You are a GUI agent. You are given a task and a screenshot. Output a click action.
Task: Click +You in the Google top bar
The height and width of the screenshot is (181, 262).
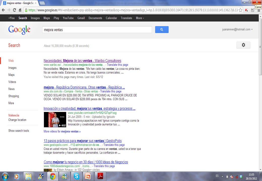(11, 18)
